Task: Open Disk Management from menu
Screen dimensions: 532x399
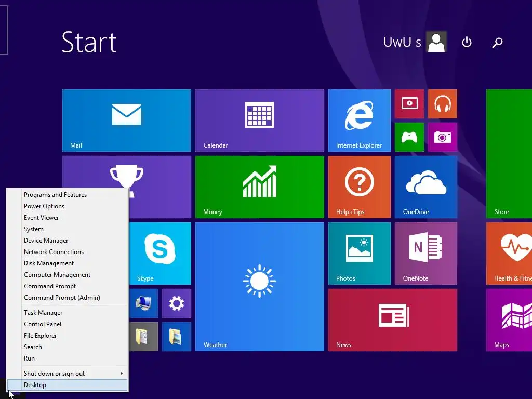Action: (x=67, y=263)
